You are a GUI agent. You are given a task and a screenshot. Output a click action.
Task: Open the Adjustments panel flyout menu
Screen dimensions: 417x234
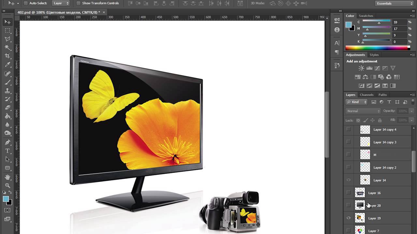pyautogui.click(x=413, y=55)
